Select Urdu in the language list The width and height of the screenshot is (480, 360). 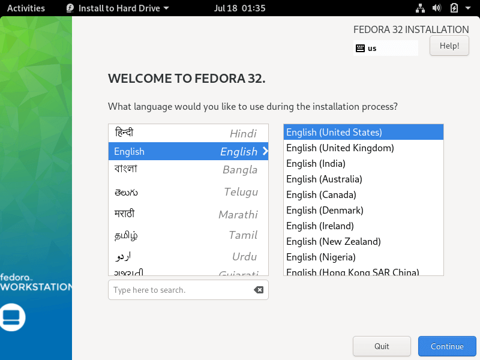point(188,256)
